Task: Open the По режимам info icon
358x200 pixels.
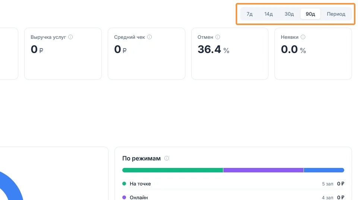Action: point(167,158)
